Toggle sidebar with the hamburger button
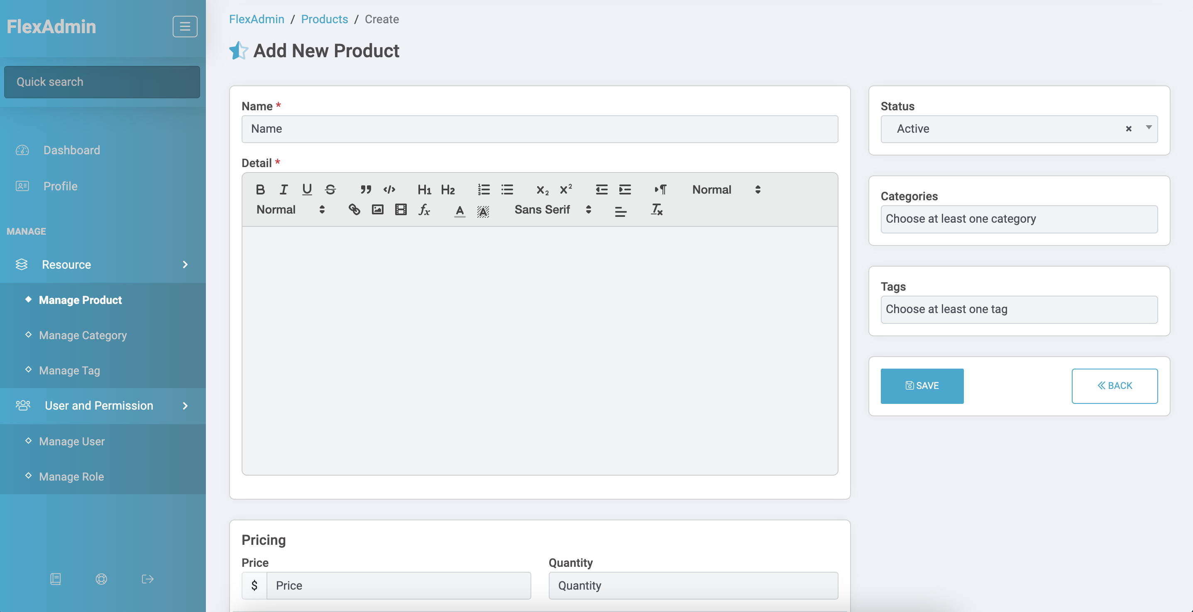This screenshot has width=1193, height=612. pyautogui.click(x=185, y=27)
